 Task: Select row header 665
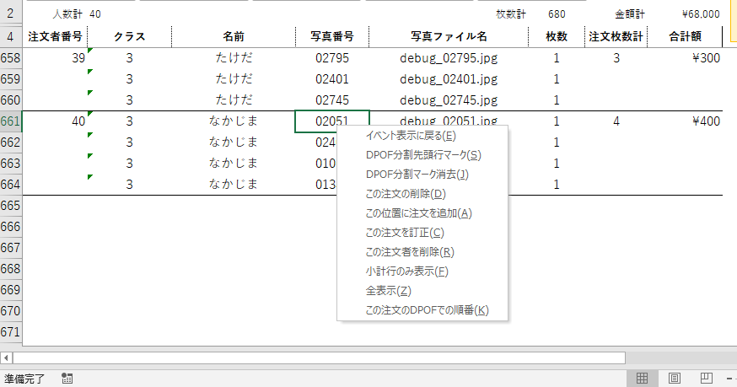coord(11,206)
